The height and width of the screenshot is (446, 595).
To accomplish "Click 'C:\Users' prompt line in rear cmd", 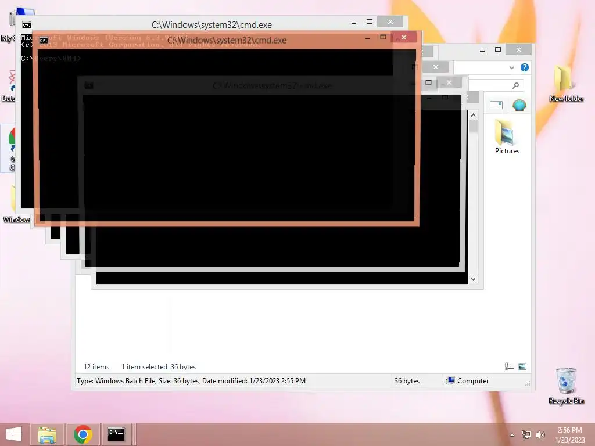I will tap(51, 59).
